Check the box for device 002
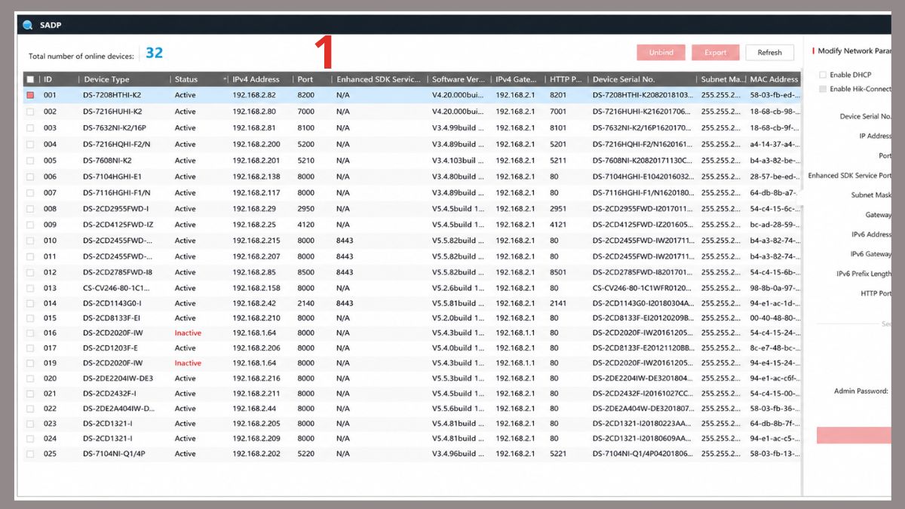This screenshot has width=905, height=509. tap(30, 112)
